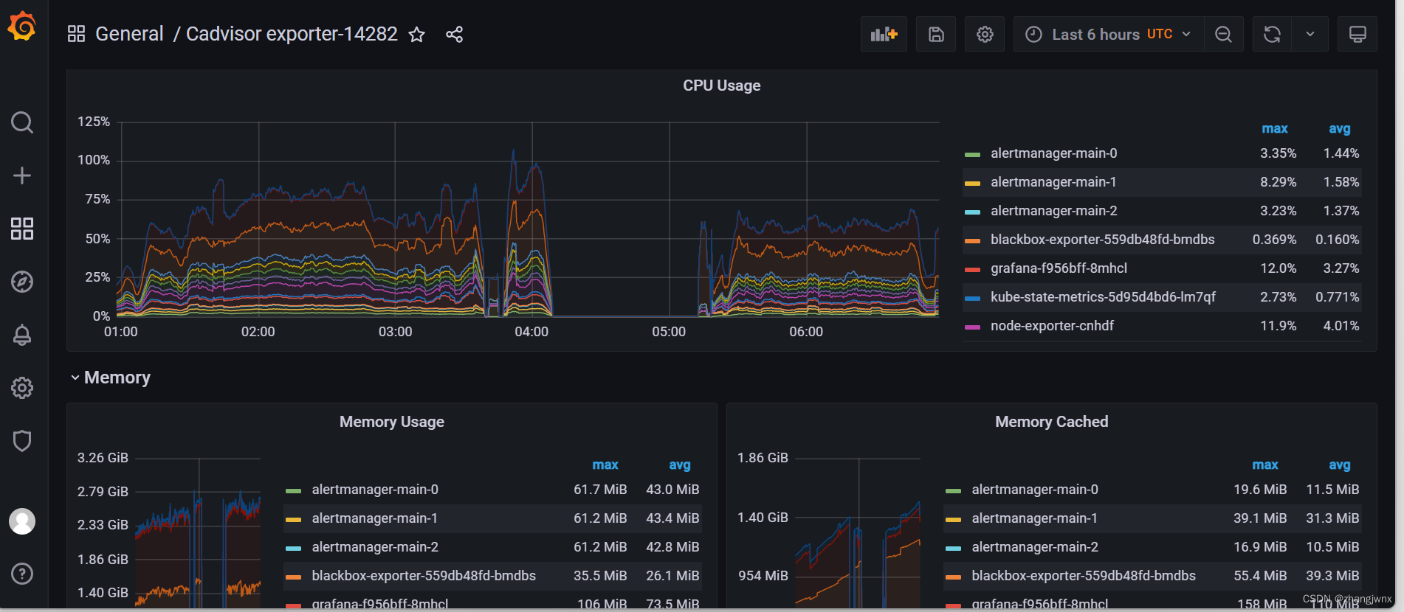
Task: Click the 125% axis label on CPU graph
Action: 94,122
